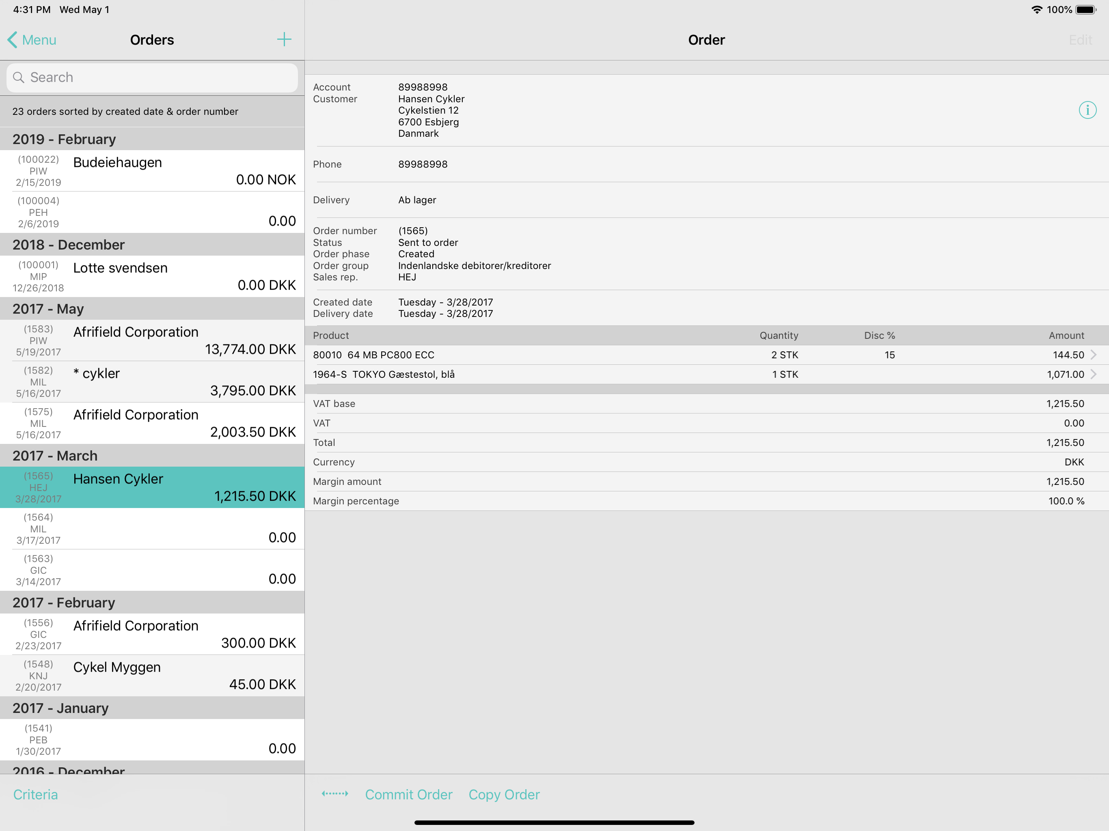Tap the plus icon to add order

pos(284,40)
